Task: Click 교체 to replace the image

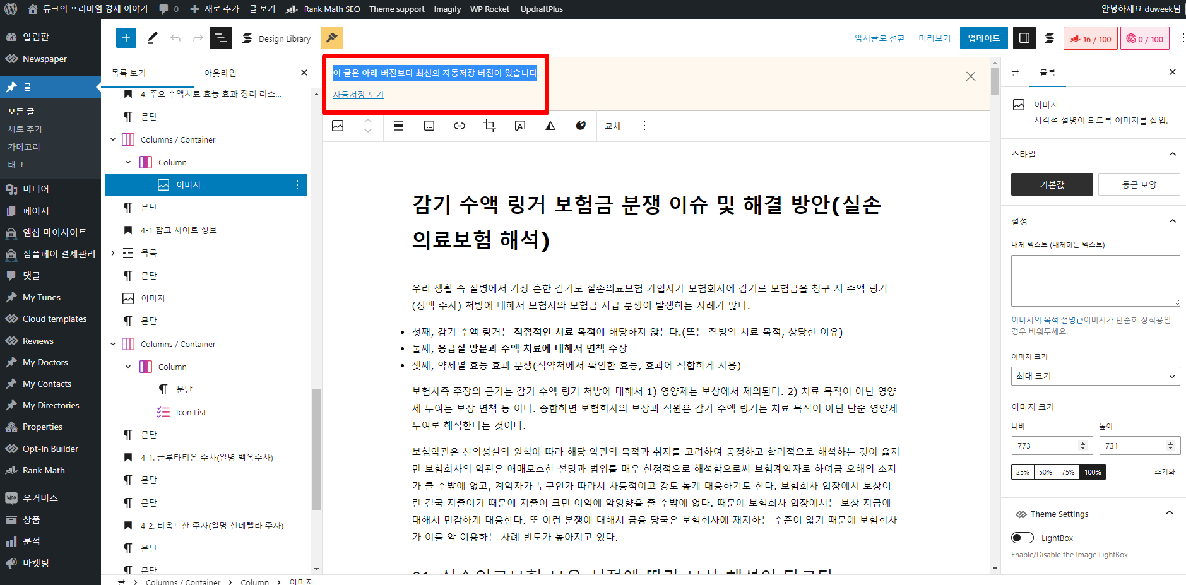Action: coord(613,126)
